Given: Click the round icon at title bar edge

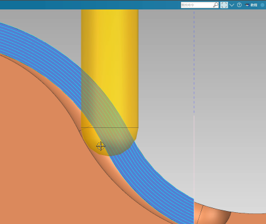Looking at the screenshot, I should (x=262, y=5).
